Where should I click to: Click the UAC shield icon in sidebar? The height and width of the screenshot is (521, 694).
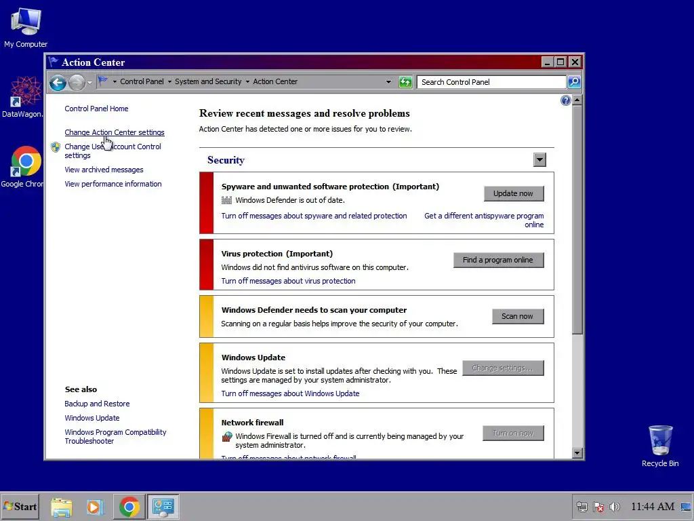tap(56, 147)
